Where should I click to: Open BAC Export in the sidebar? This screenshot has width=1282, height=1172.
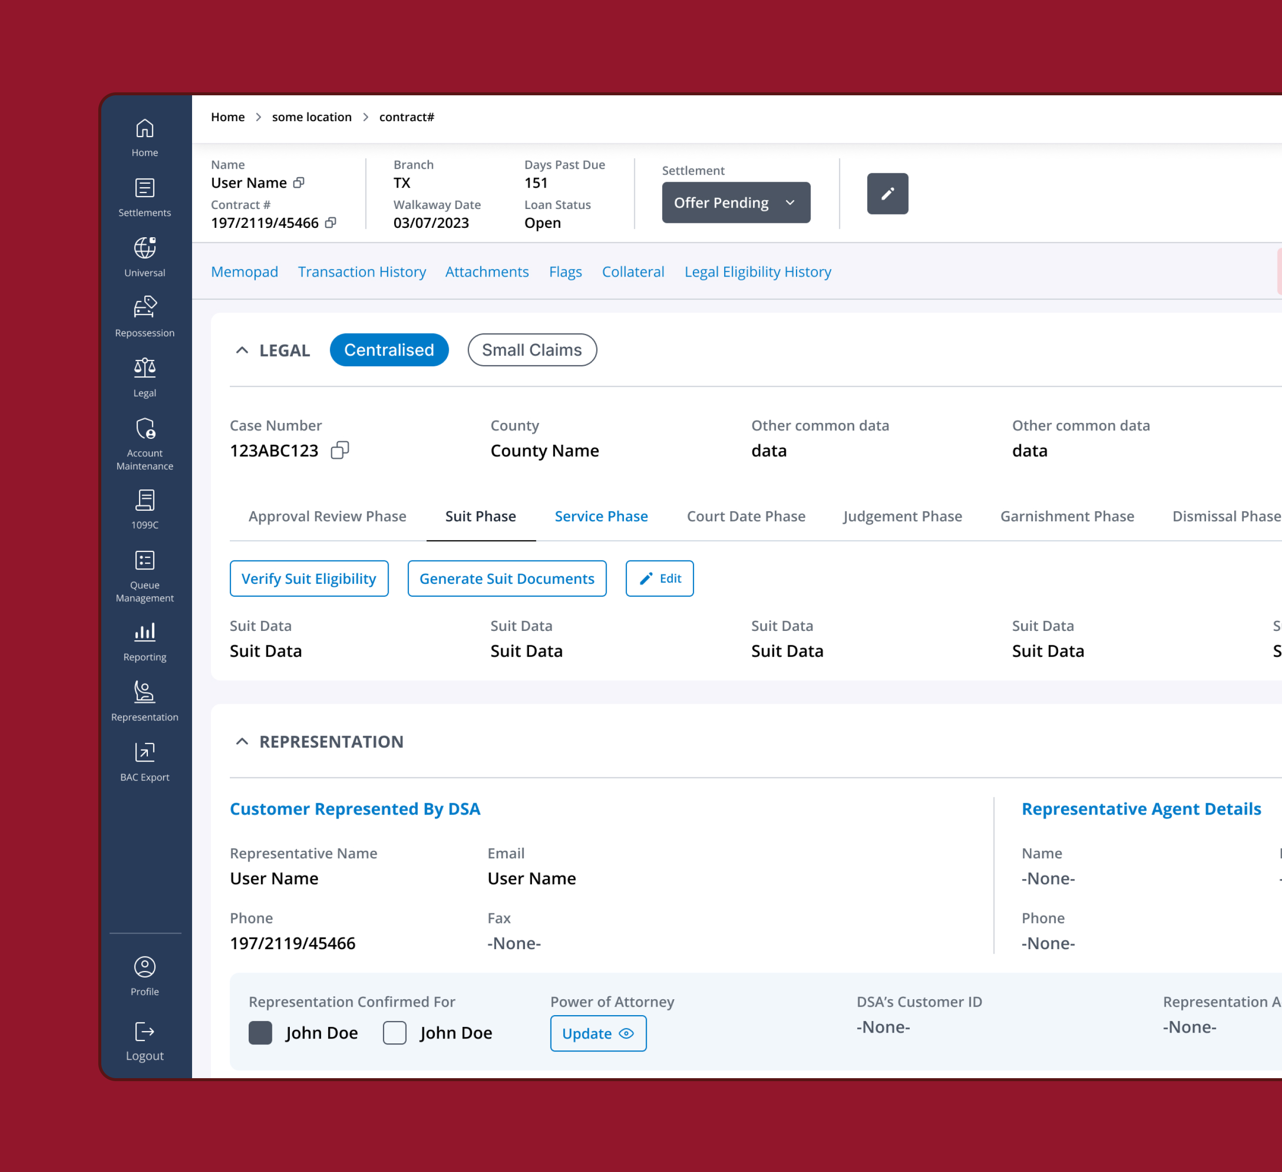point(144,762)
